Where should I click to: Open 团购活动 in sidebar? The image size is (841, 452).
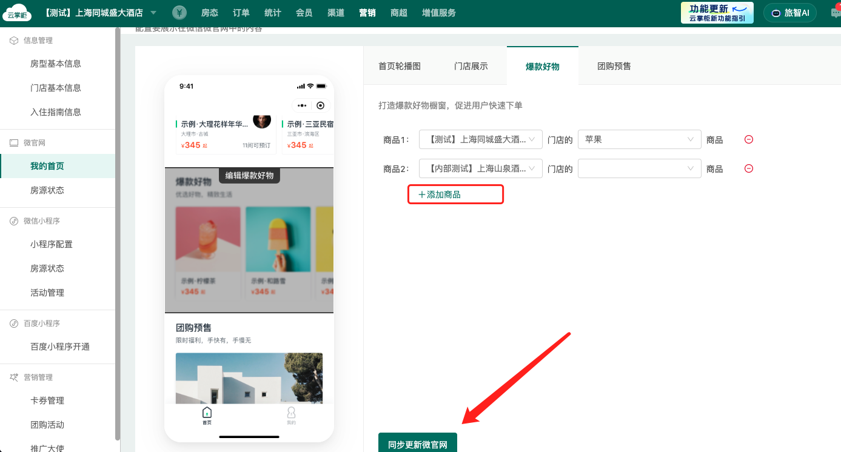[x=47, y=425]
